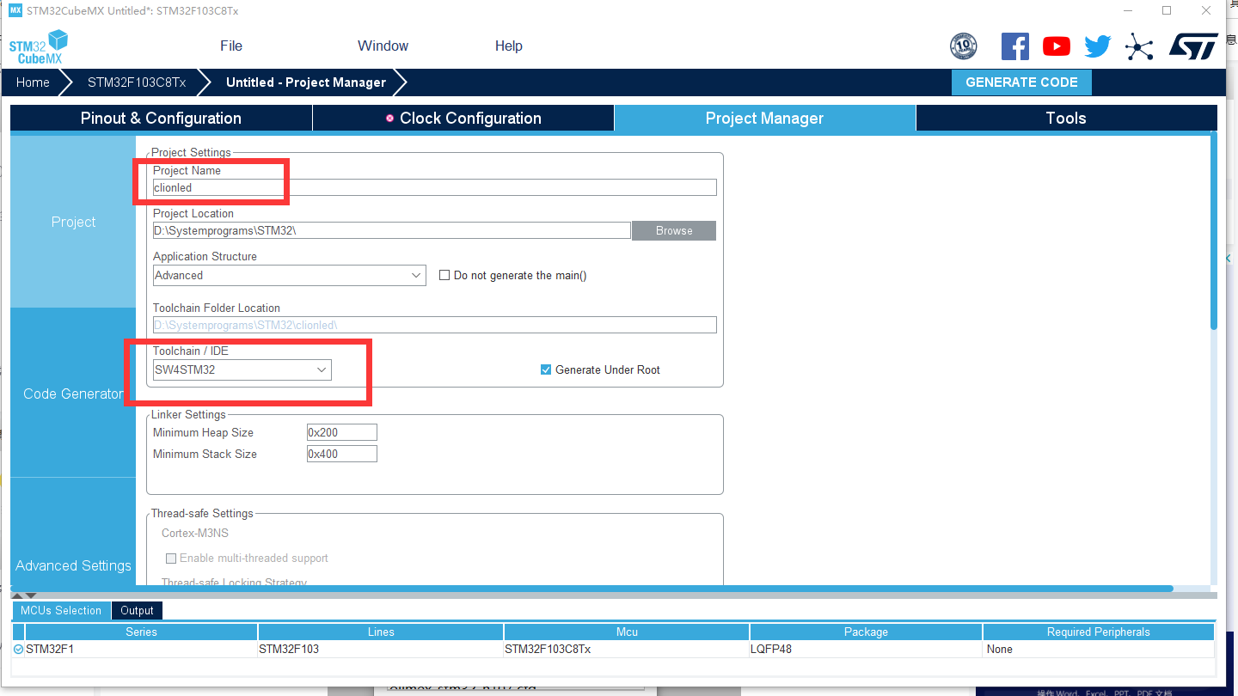The height and width of the screenshot is (696, 1238).
Task: Click the vertical scrollbar of settings panel
Action: point(1214,232)
